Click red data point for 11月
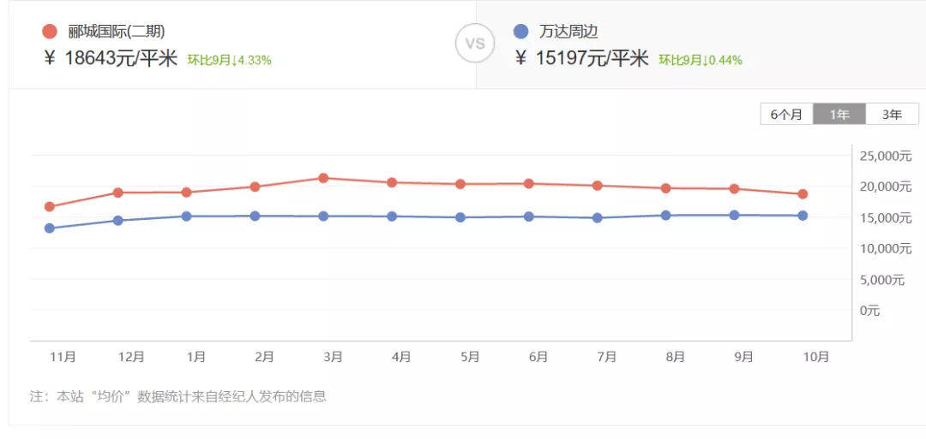Image resolution: width=926 pixels, height=439 pixels. [x=50, y=206]
